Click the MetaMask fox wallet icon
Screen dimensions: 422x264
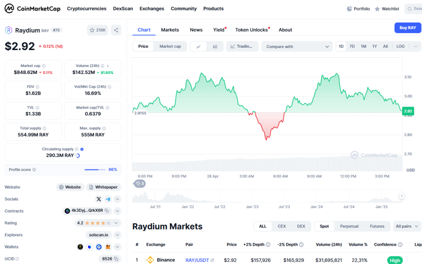point(108,247)
